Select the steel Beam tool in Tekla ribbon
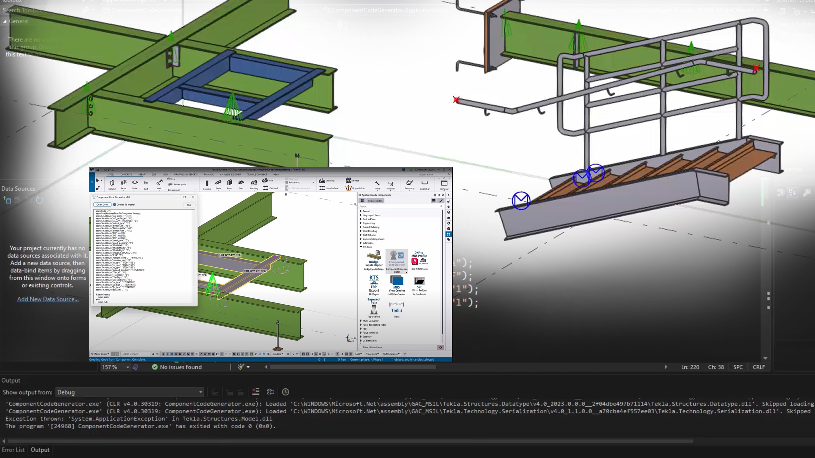815x458 pixels. (x=124, y=184)
